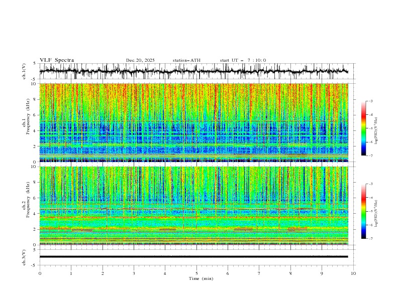Image resolution: width=398 pixels, height=307 pixels.
Task: Click the "station=ATH" label
Action: tap(186, 60)
